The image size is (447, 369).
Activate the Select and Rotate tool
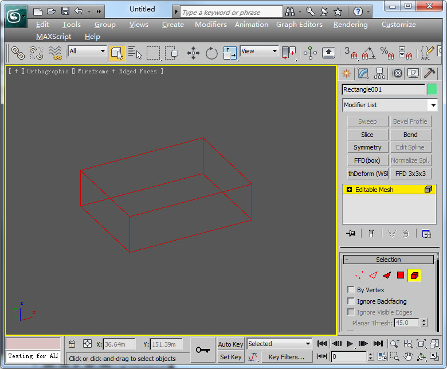(x=211, y=53)
